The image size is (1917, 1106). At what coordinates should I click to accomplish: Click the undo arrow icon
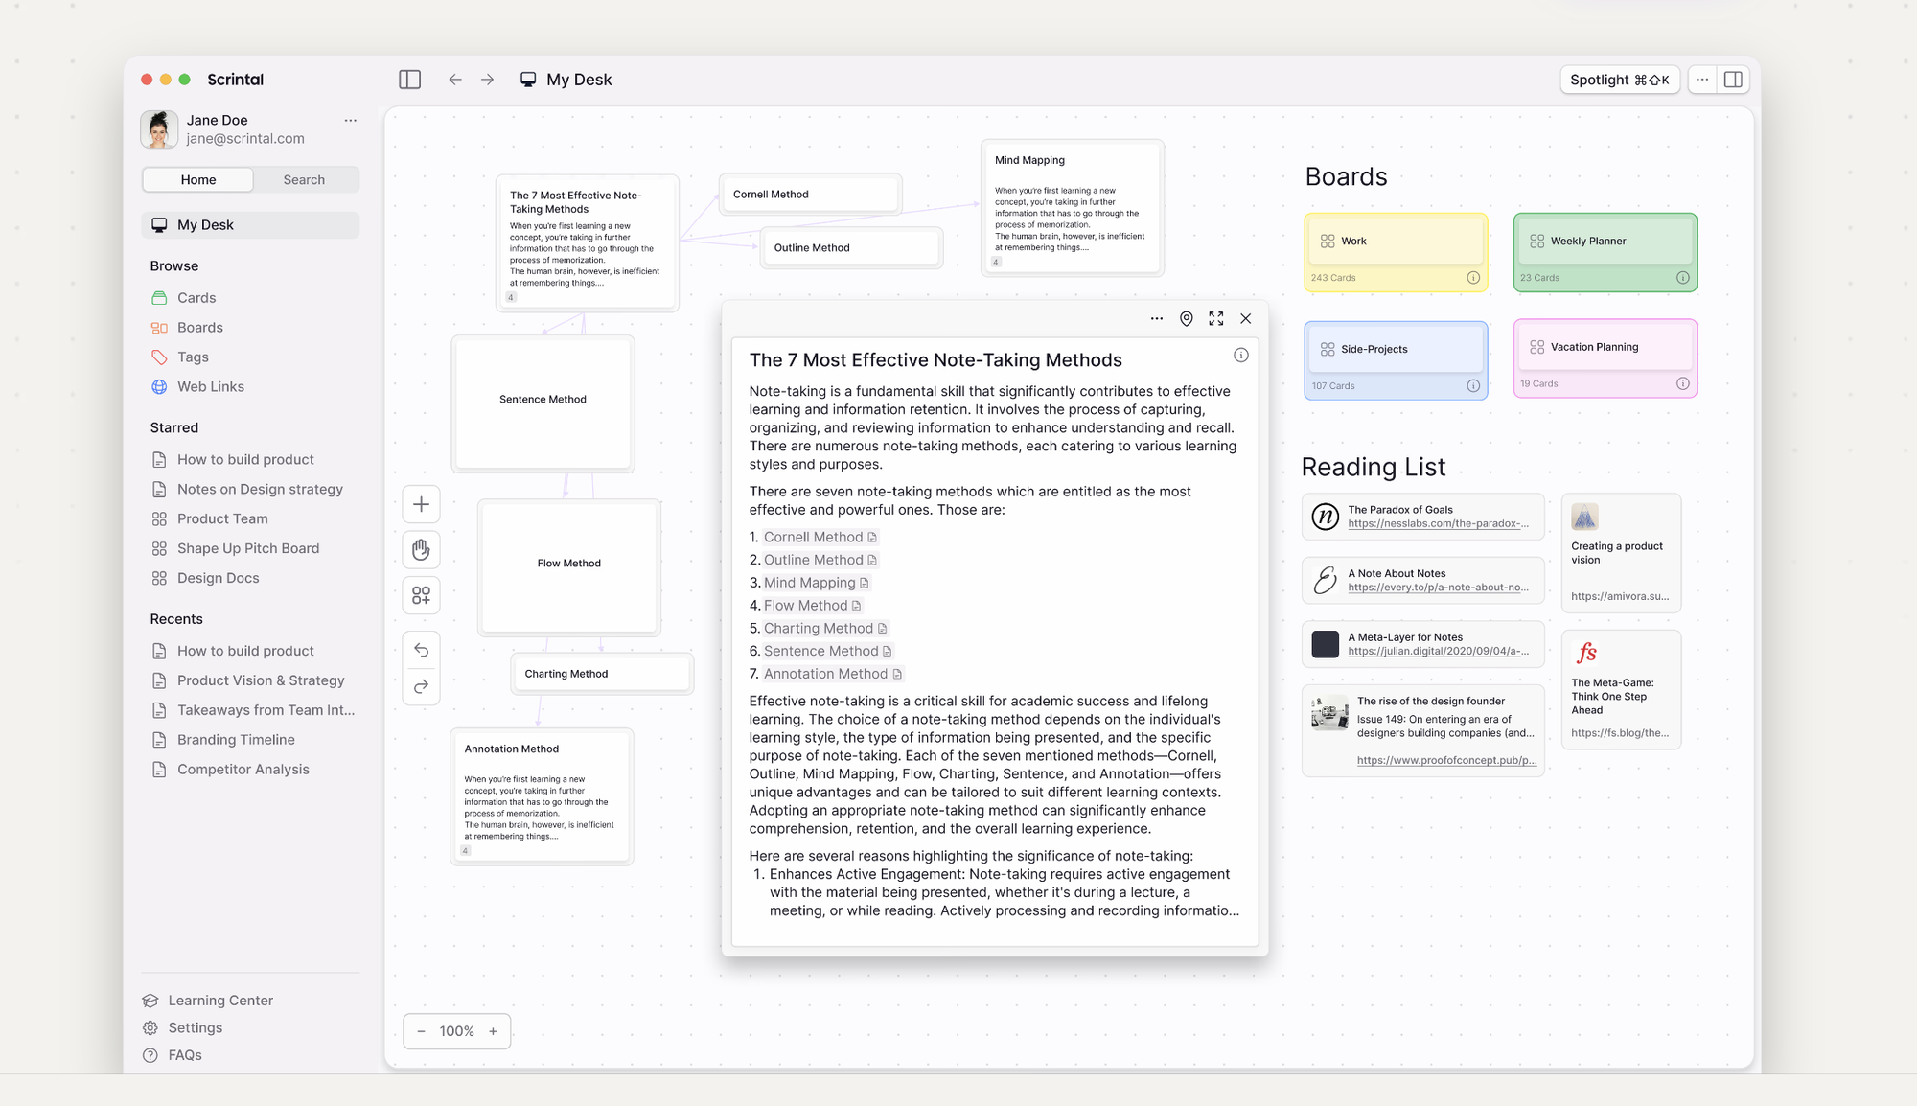(421, 650)
